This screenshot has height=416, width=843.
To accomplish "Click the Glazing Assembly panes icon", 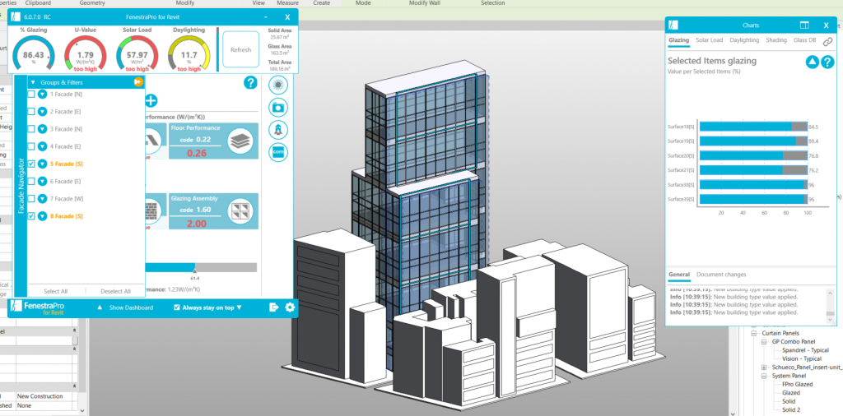I will coord(240,211).
